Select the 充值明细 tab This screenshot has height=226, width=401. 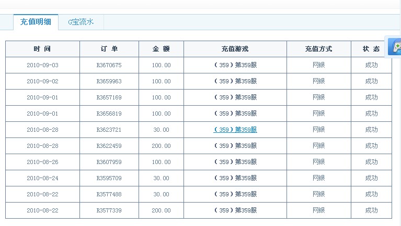[36, 22]
